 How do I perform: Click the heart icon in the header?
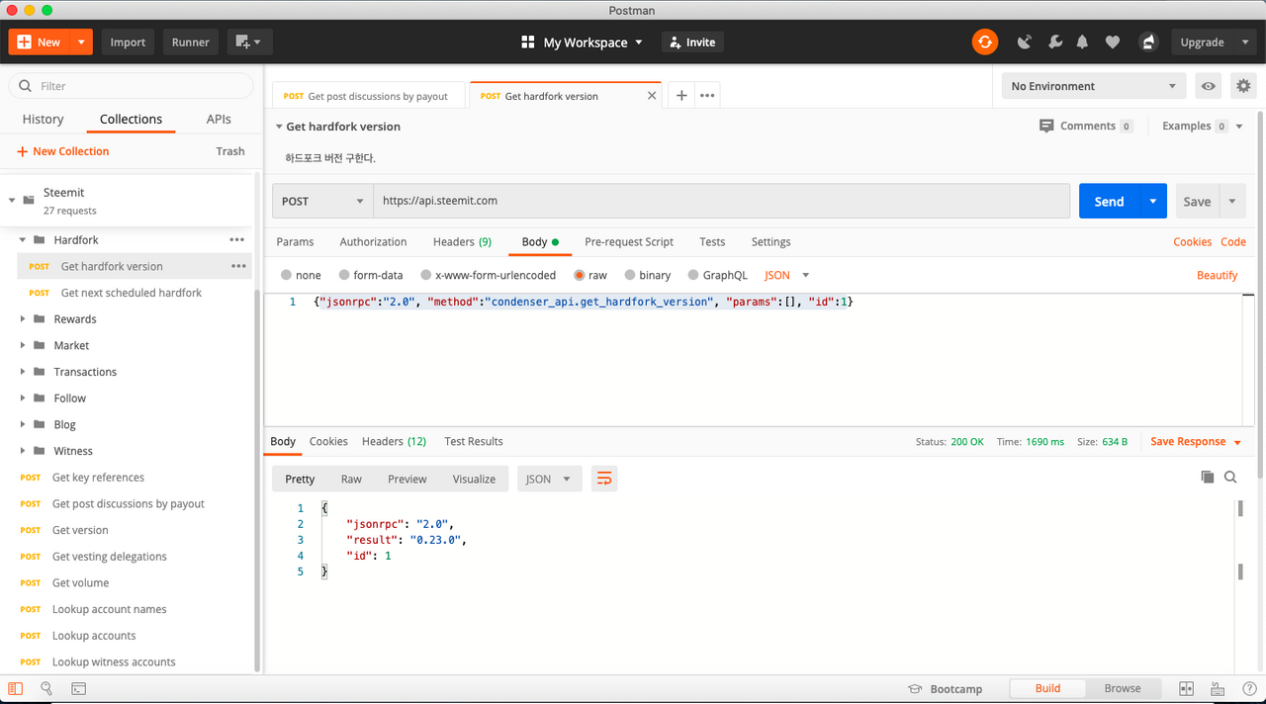coord(1113,43)
